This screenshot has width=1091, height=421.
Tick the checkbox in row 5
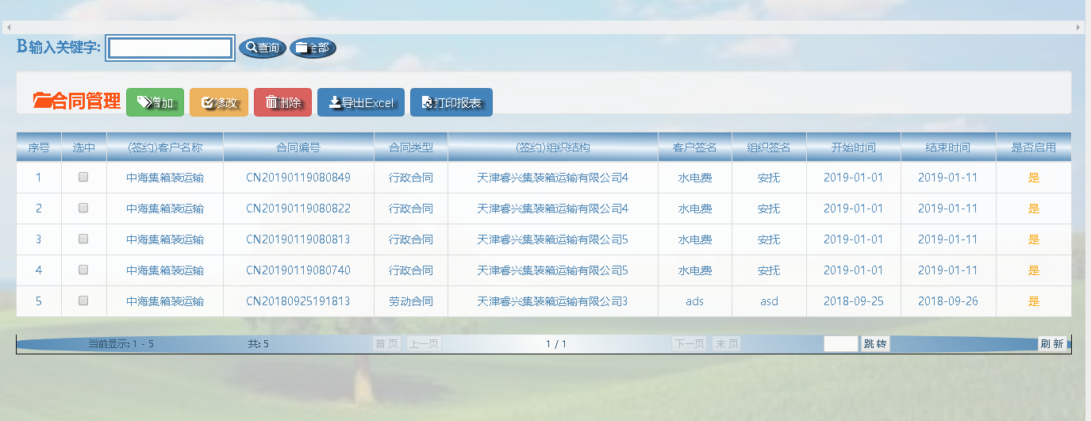coord(83,300)
